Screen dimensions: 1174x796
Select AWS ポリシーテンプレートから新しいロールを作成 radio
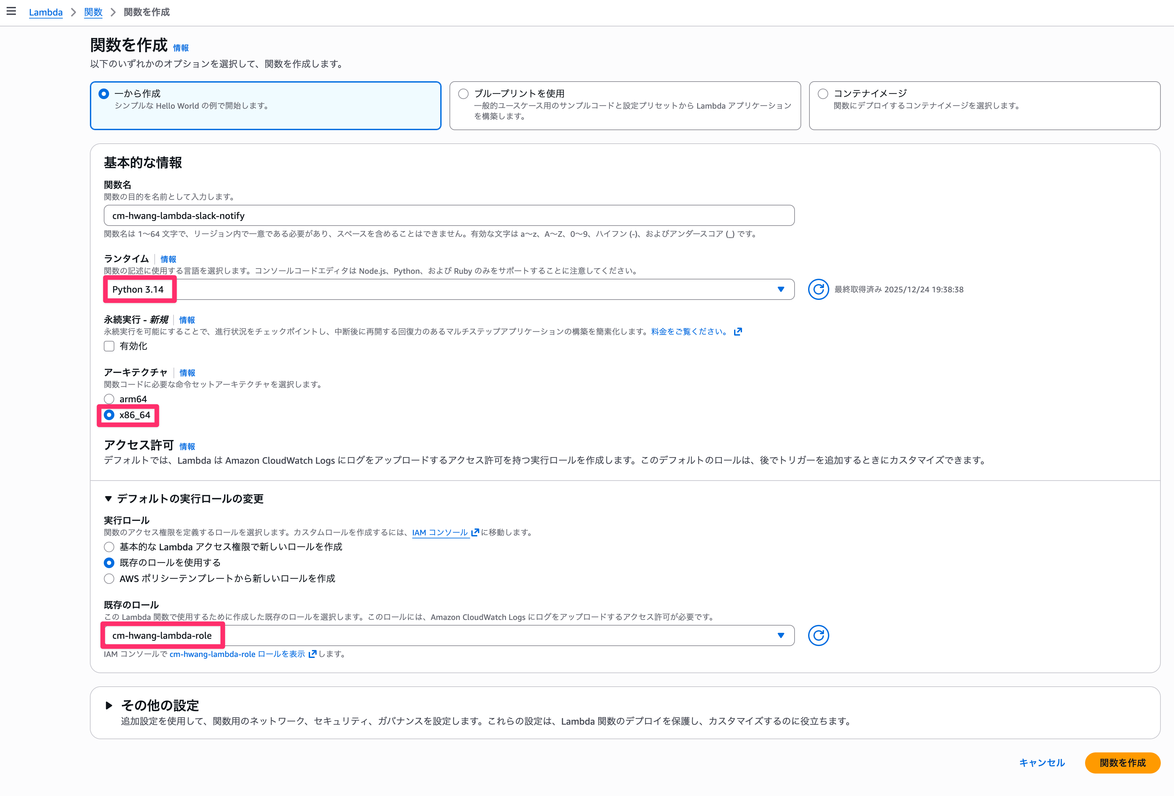click(x=109, y=578)
